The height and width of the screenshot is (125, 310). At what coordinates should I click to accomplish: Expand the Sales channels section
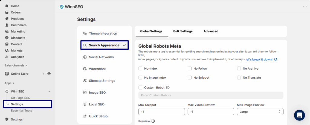(16, 65)
